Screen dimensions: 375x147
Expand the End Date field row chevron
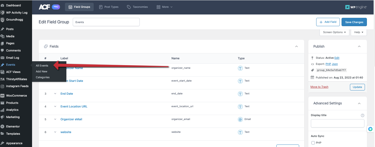point(55,94)
